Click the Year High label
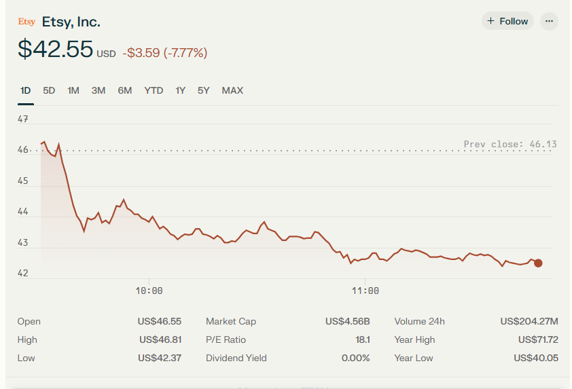This screenshot has height=389, width=572. [x=414, y=339]
